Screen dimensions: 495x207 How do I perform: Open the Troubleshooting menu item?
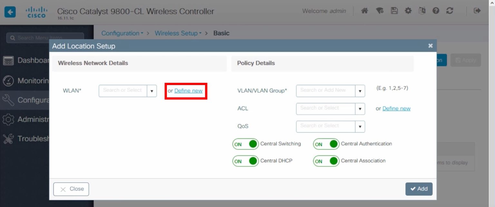34,139
